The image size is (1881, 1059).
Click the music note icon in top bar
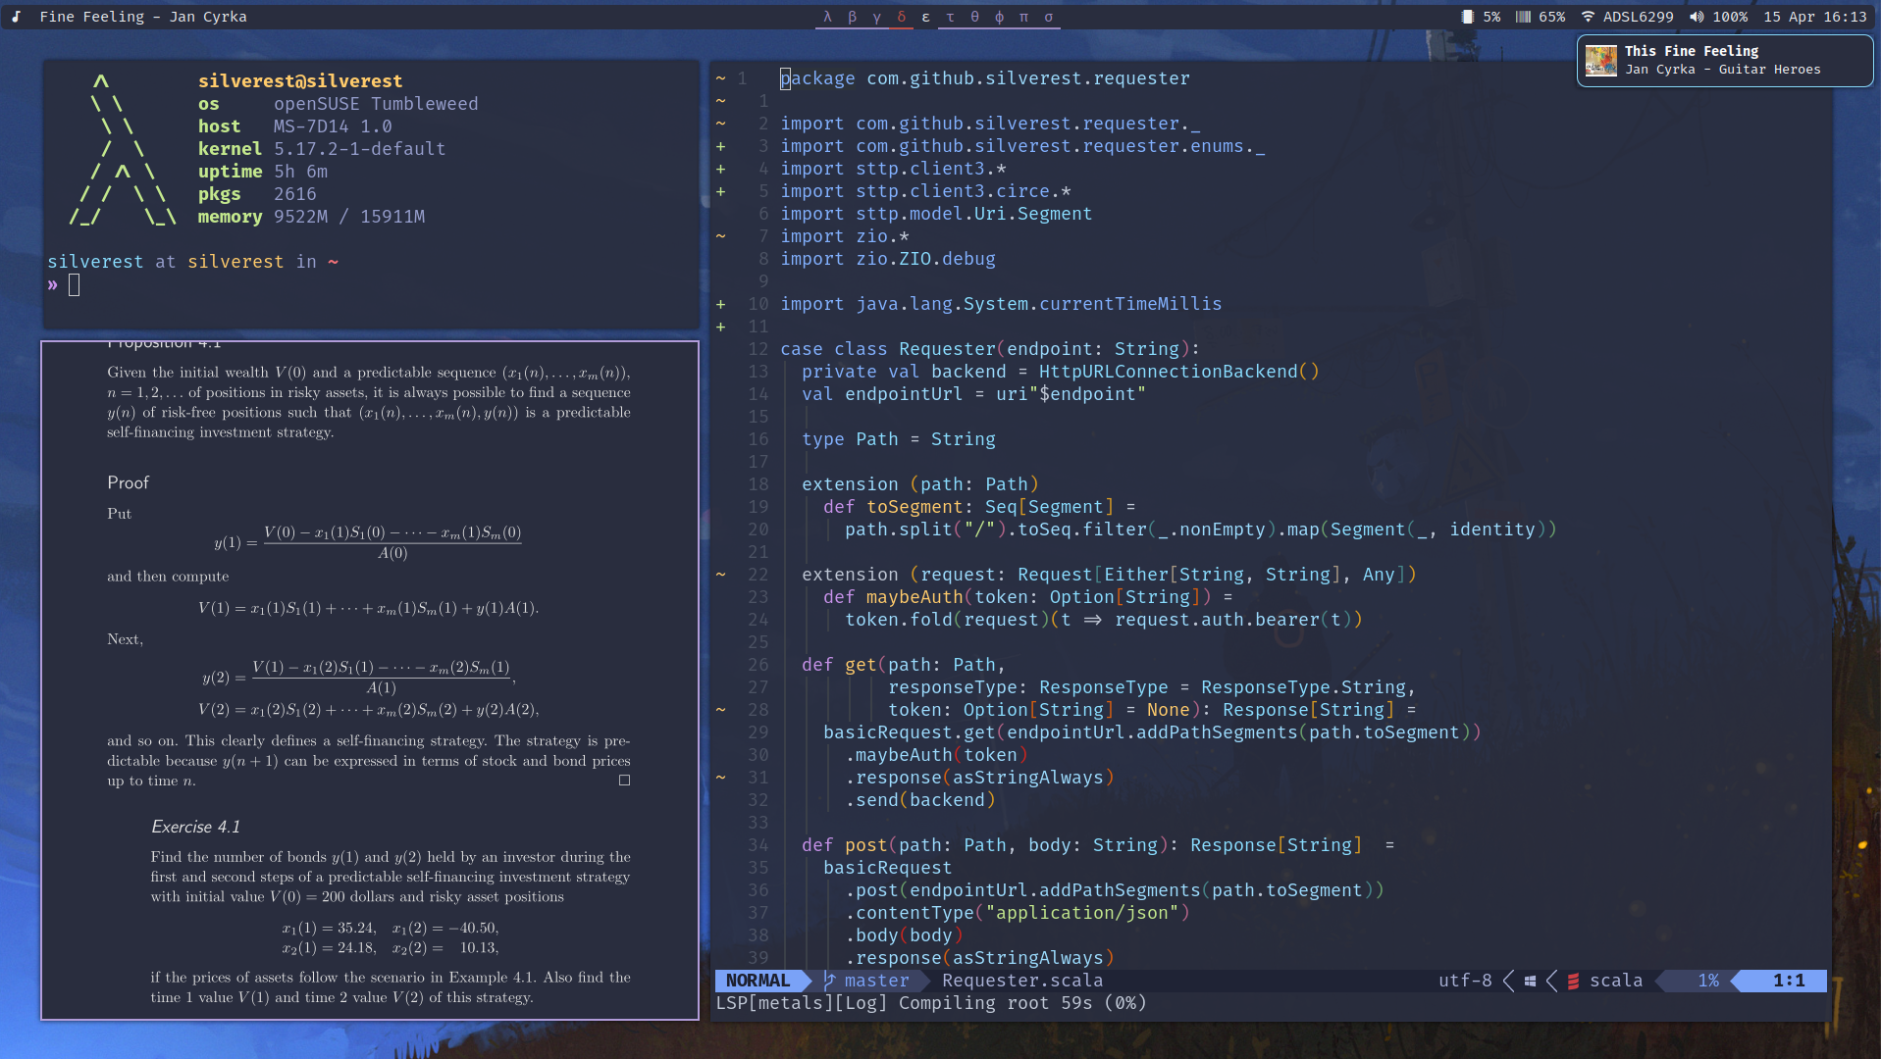(17, 17)
